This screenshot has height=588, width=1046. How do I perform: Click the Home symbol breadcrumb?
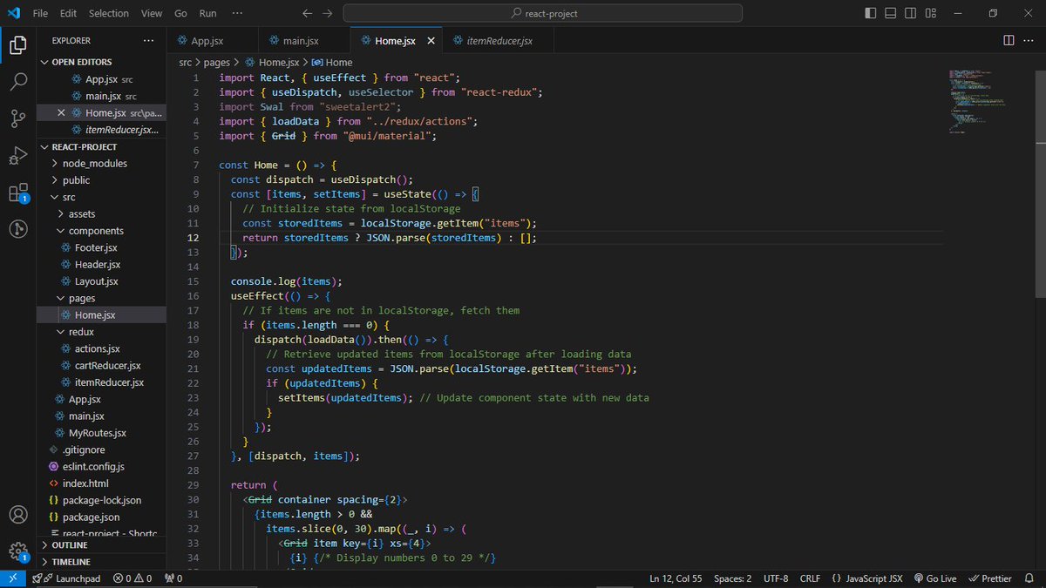pos(332,62)
